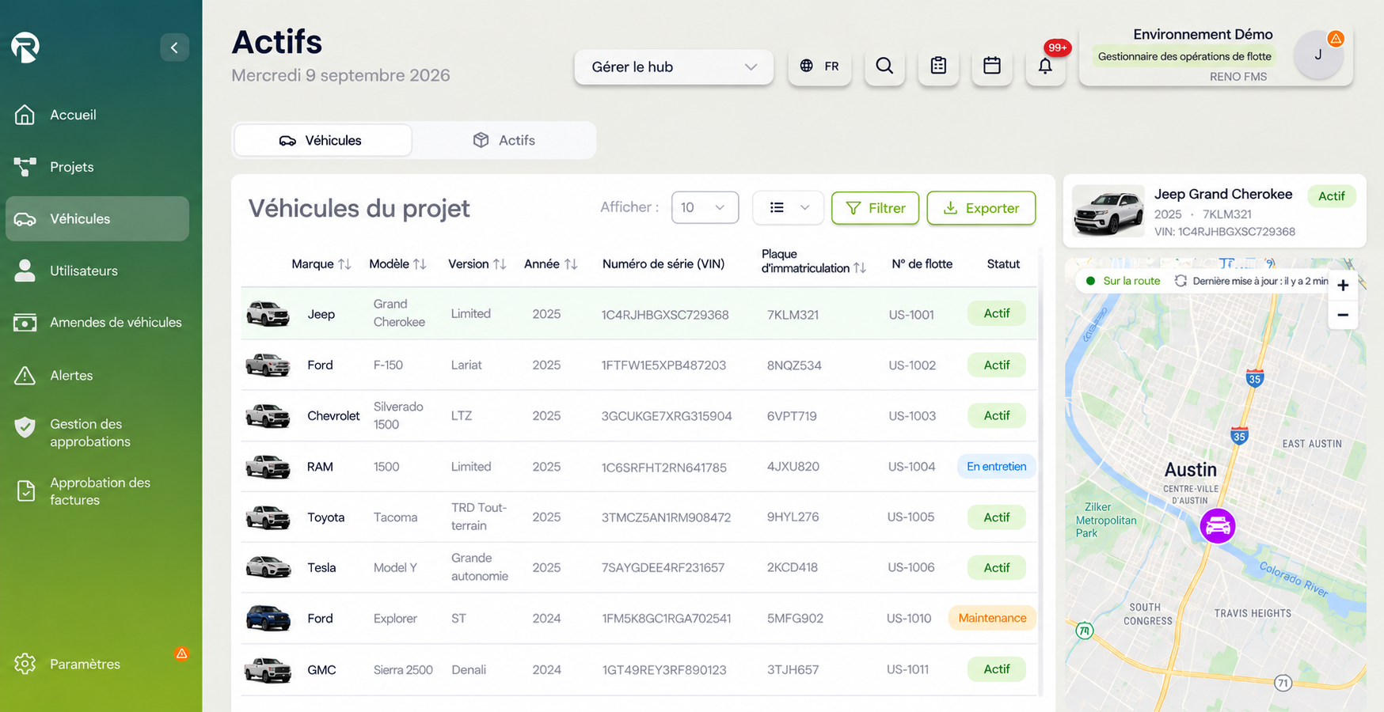Open the clipboard tasks icon
Viewport: 1384px width, 712px height.
tap(938, 66)
